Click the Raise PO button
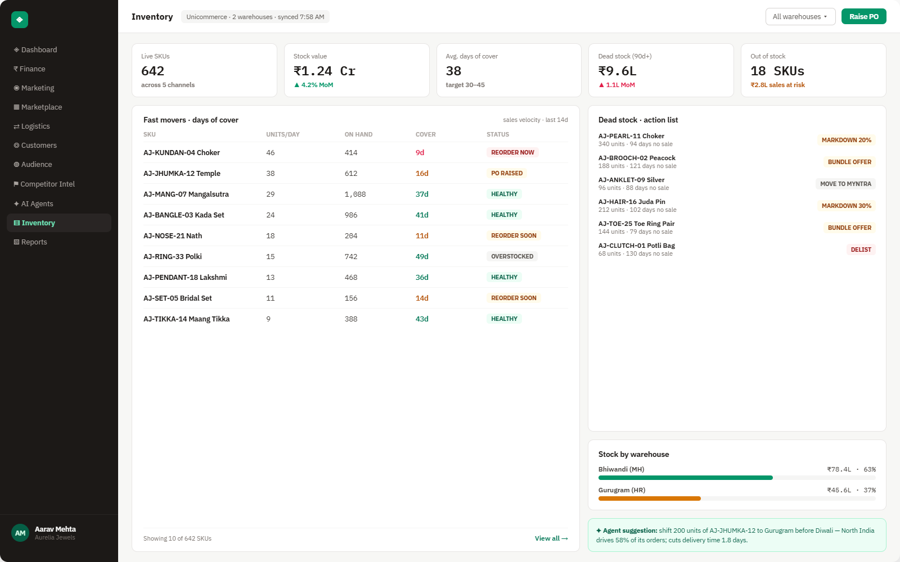 click(x=863, y=17)
